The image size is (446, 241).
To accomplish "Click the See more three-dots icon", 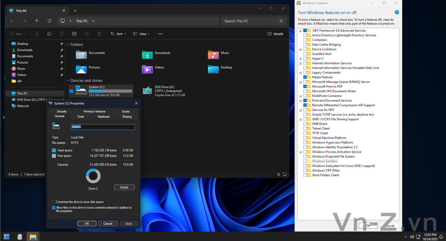I will [x=160, y=34].
